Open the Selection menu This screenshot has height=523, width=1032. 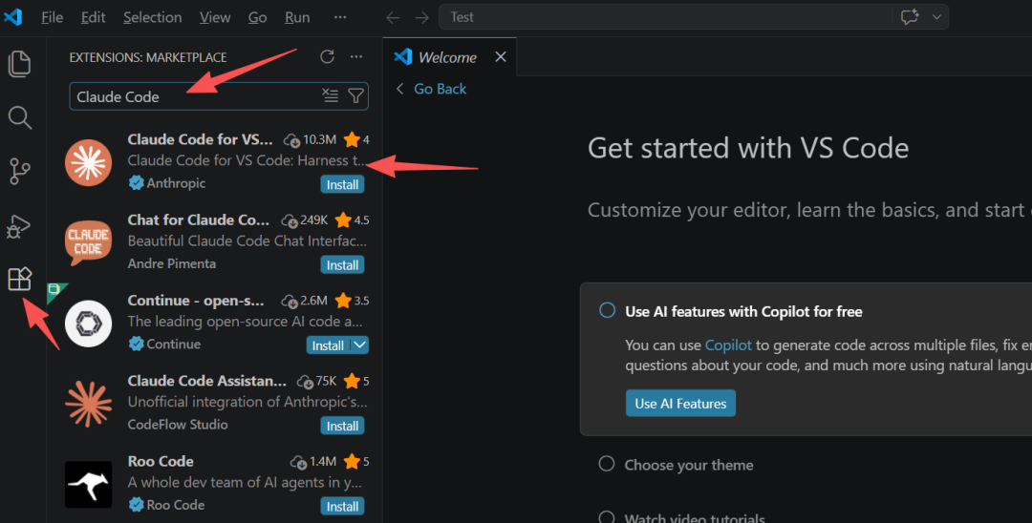pyautogui.click(x=152, y=17)
